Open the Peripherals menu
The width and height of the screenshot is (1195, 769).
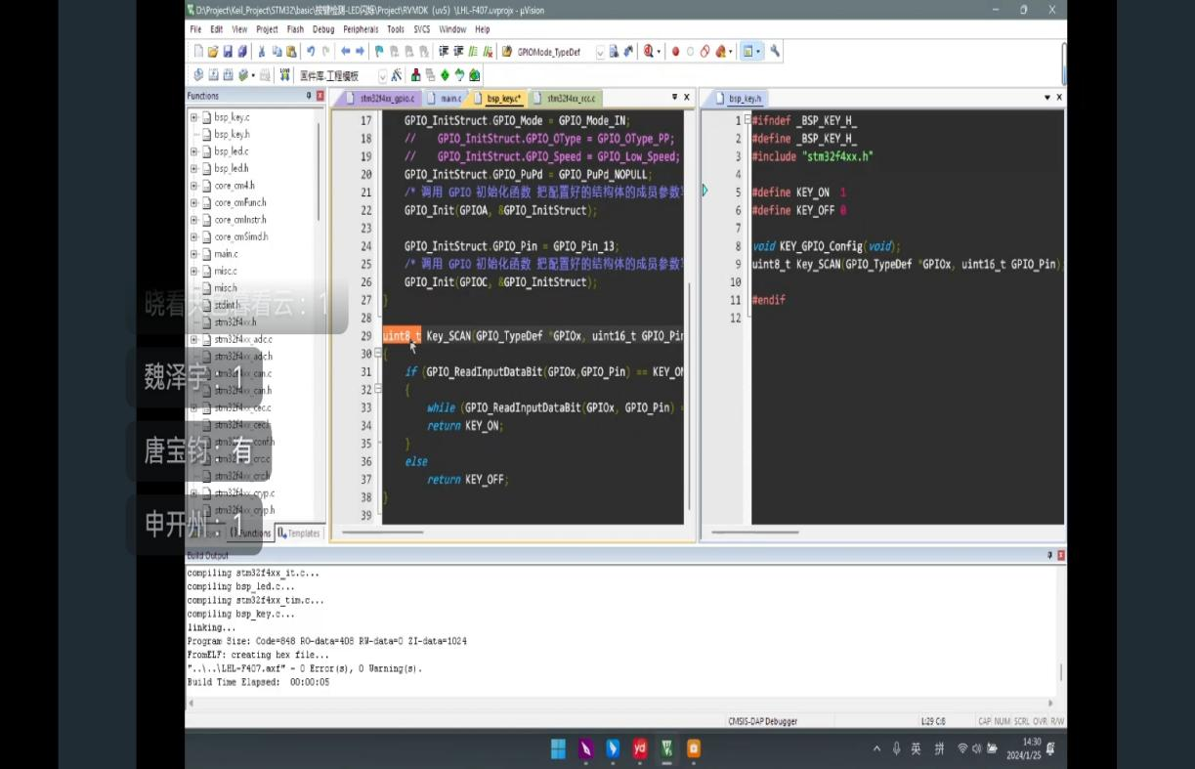[361, 29]
